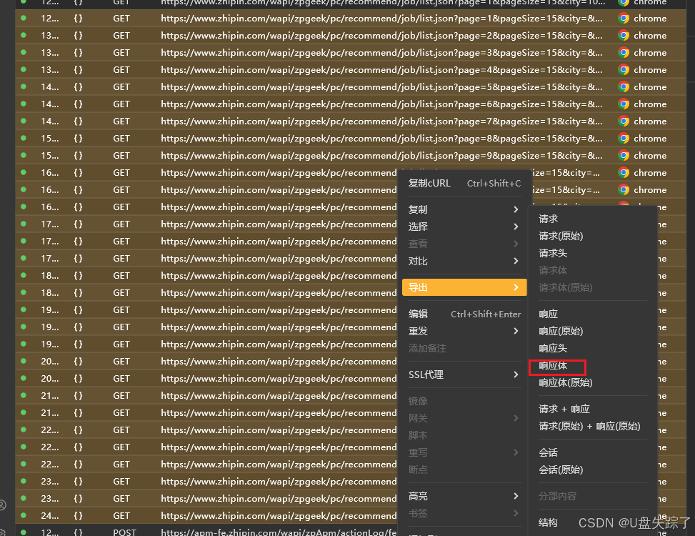
Task: Select the highlighted 导出 menu item
Action: click(464, 287)
